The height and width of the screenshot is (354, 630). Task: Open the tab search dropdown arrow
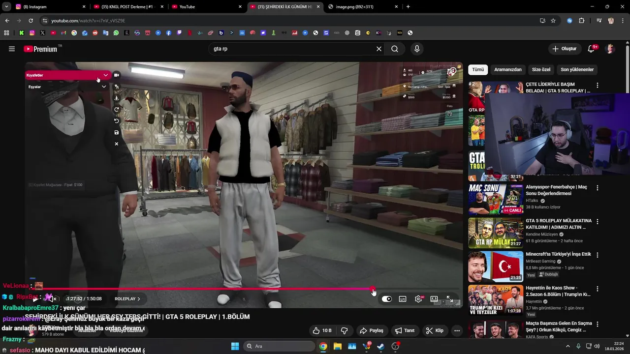coord(6,7)
